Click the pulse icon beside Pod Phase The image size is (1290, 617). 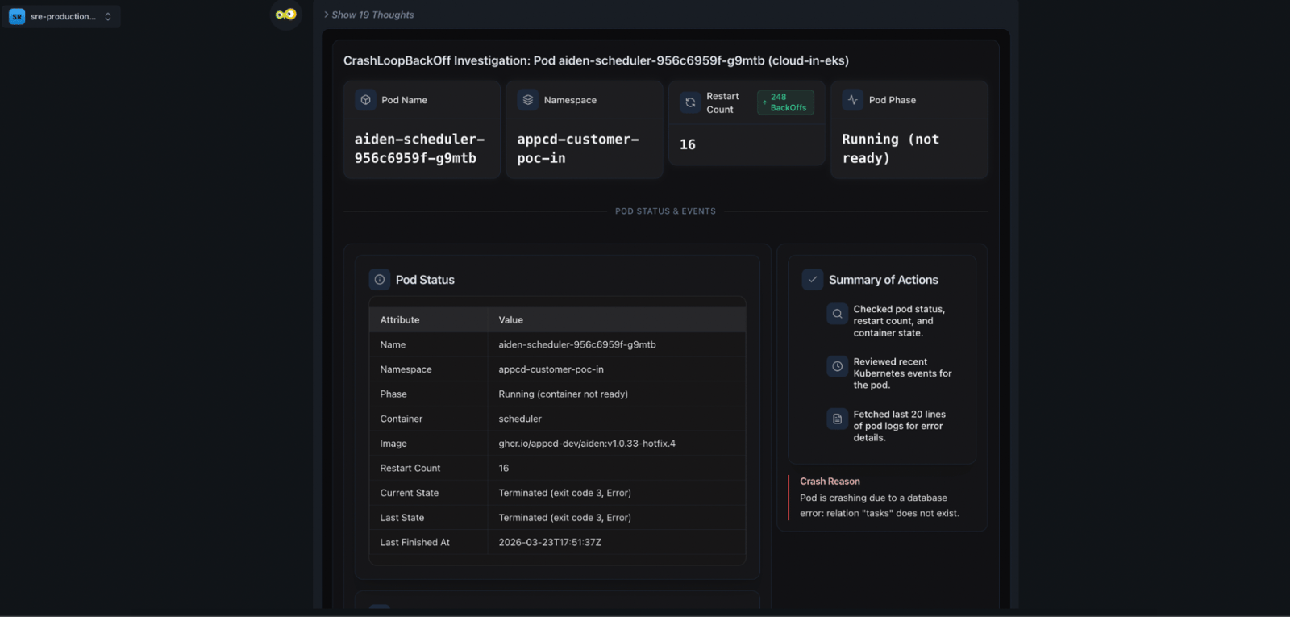pos(853,100)
